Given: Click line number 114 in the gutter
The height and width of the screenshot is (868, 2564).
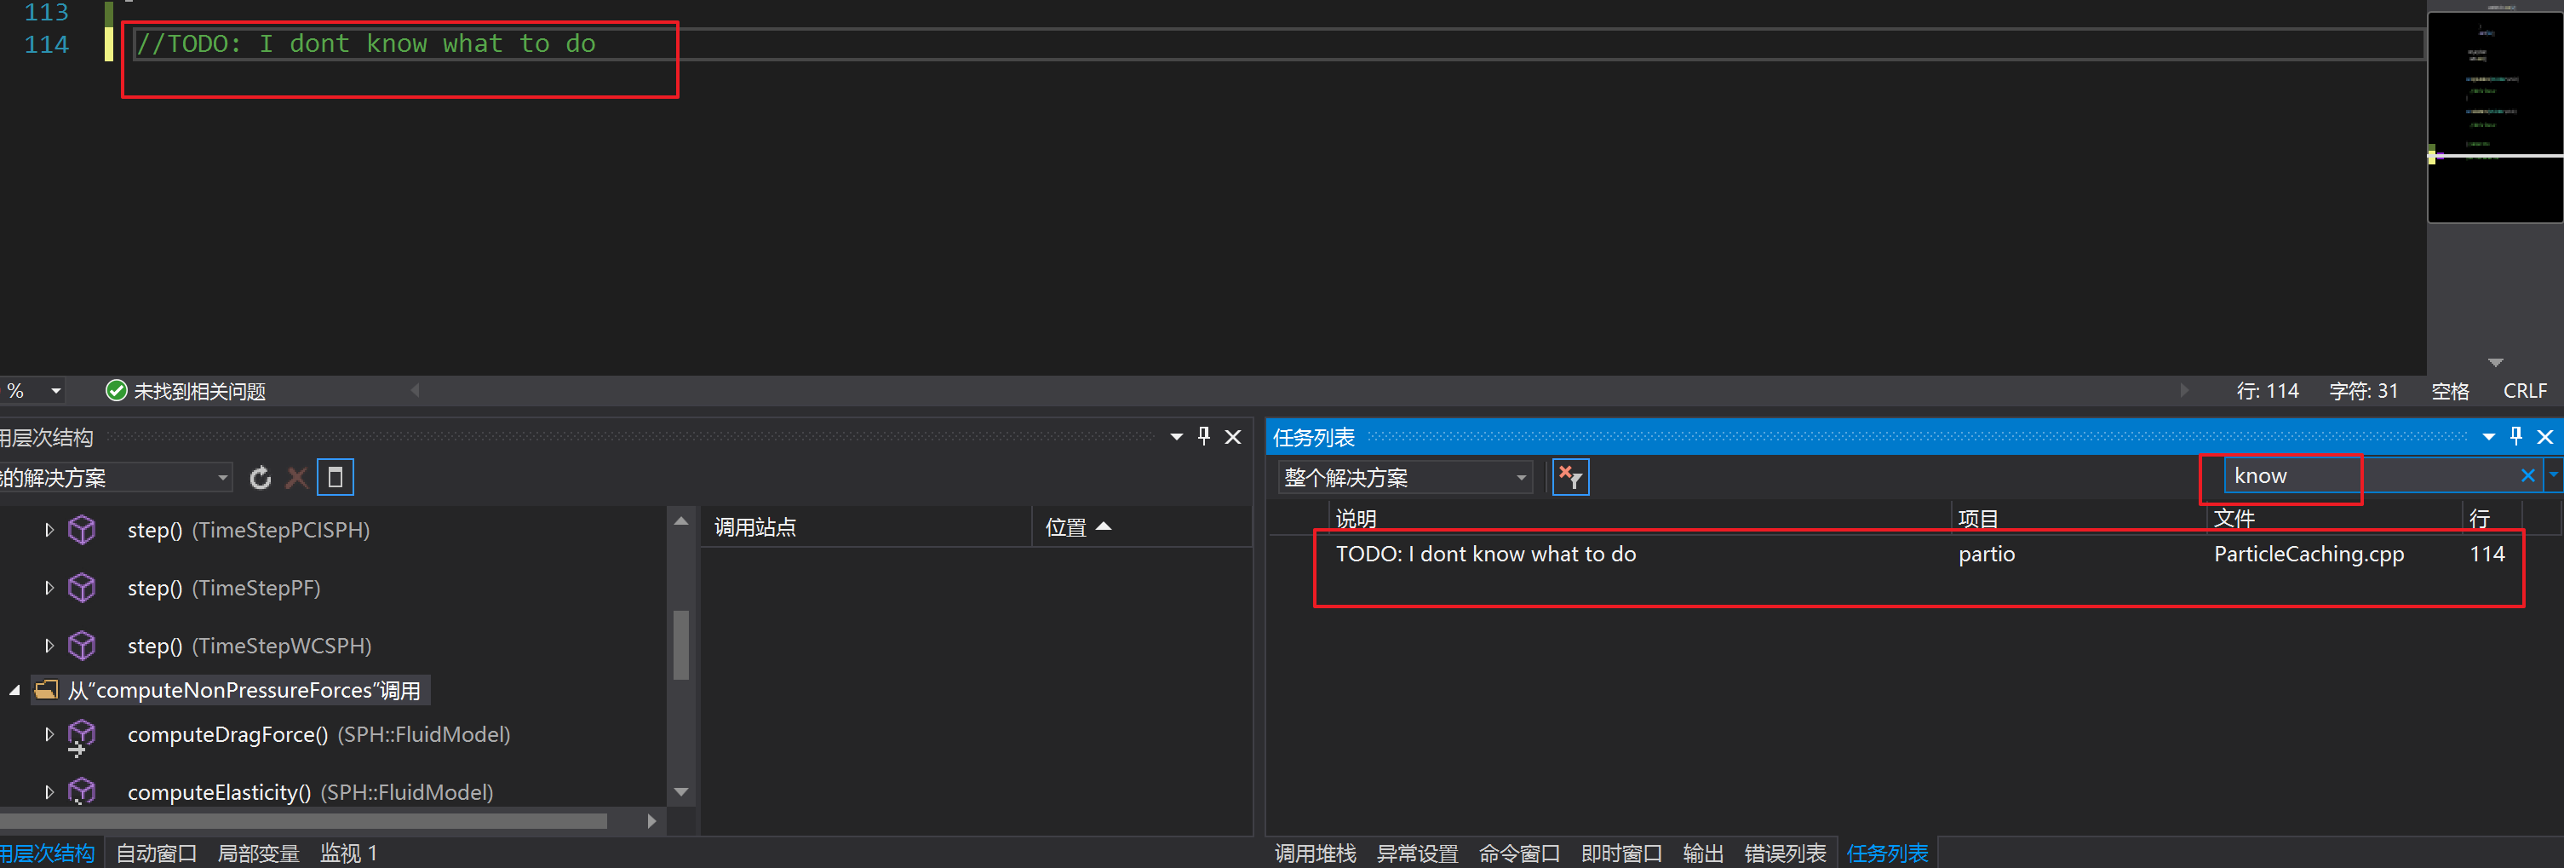Looking at the screenshot, I should pos(46,43).
